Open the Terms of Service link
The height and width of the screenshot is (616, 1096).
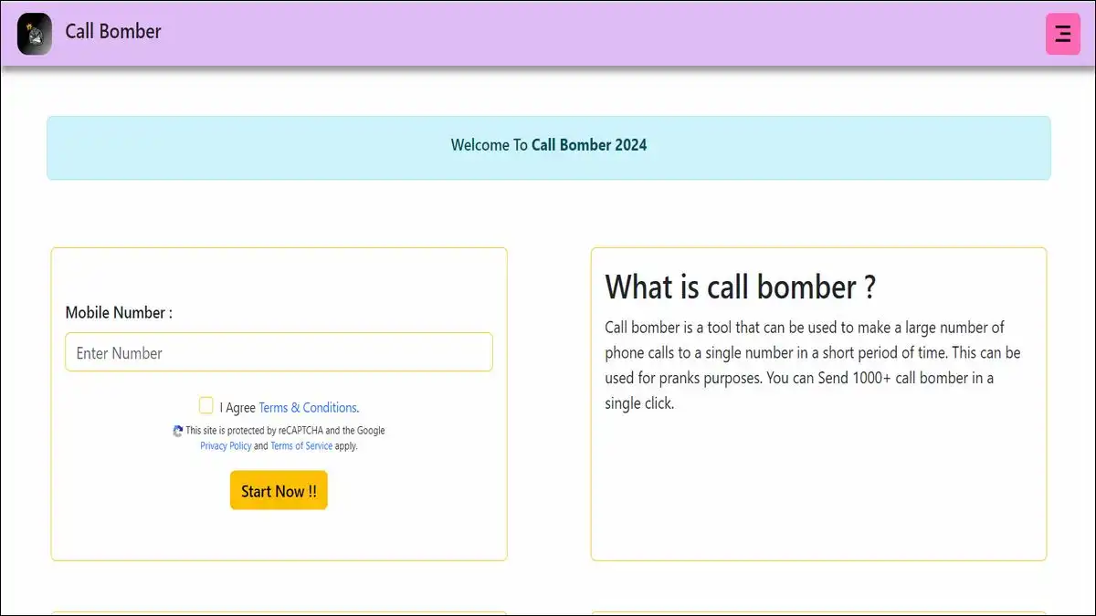[x=301, y=446]
